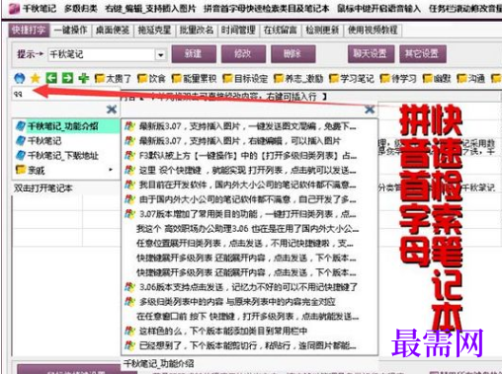Open the 使用视频教程 tab
502x374 pixels.
pos(374,31)
